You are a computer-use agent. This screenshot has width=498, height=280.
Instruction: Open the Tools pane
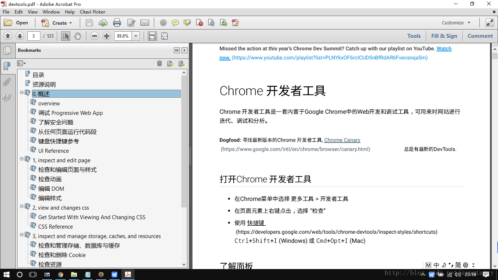click(414, 36)
